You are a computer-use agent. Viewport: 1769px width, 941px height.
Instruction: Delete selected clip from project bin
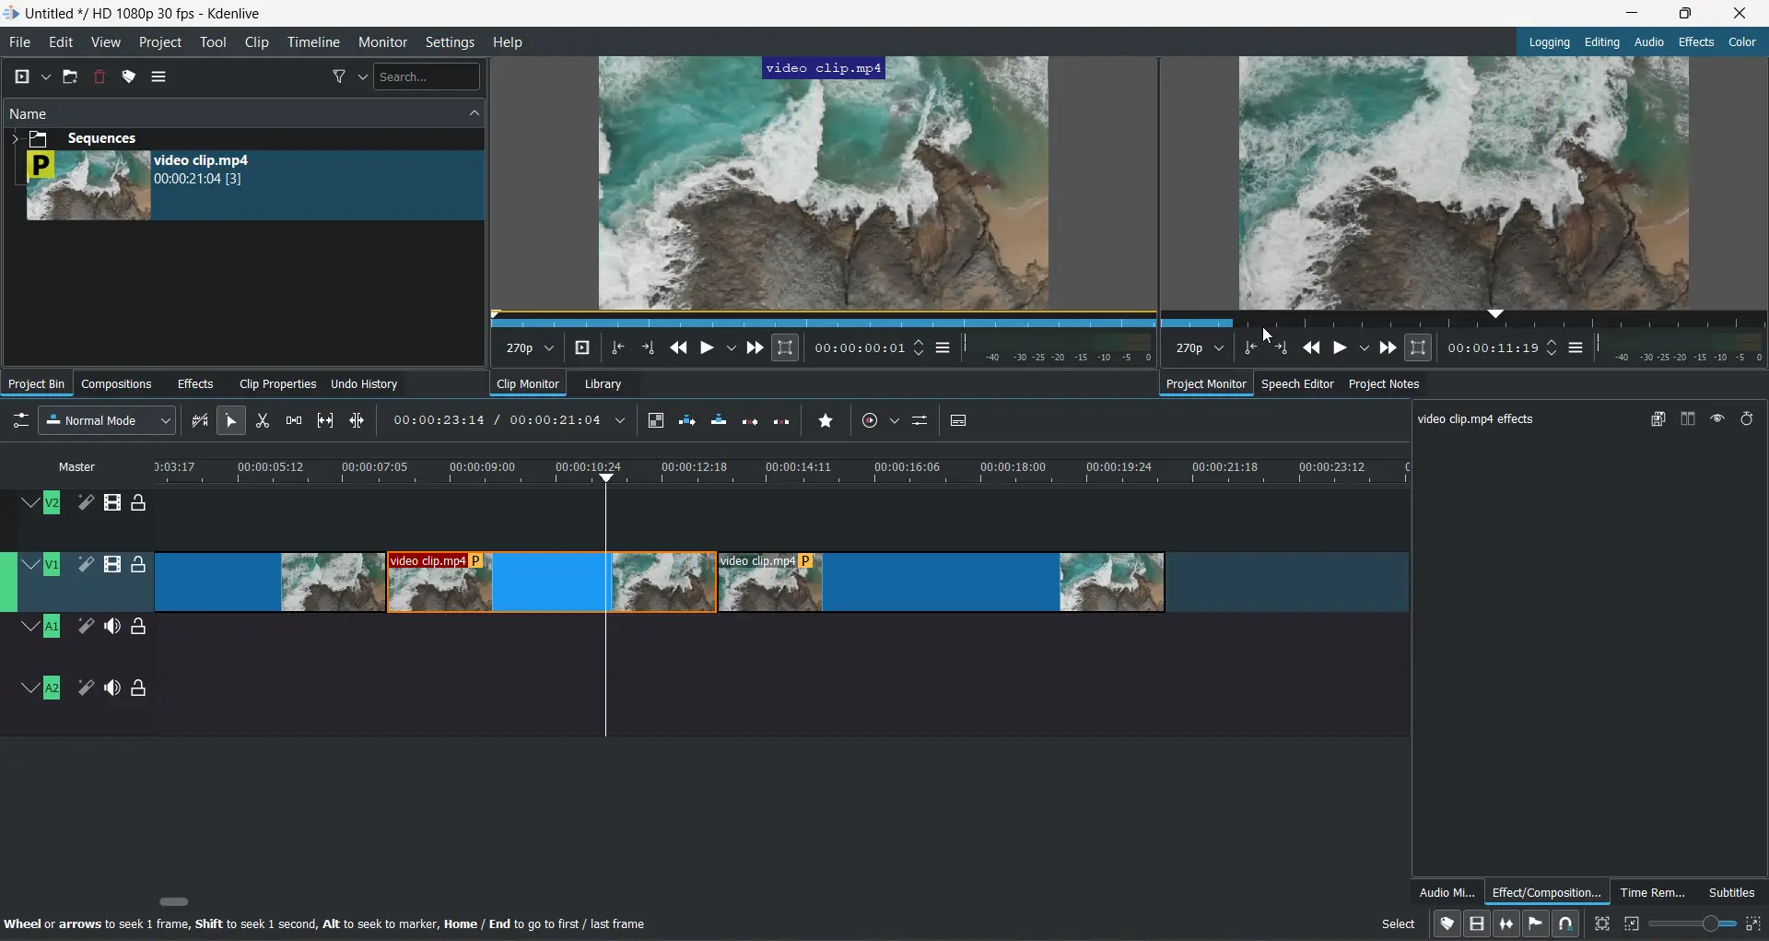click(x=100, y=77)
